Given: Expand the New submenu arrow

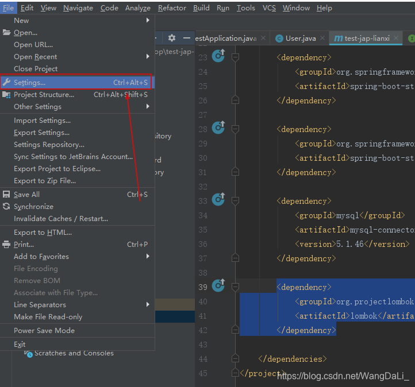Looking at the screenshot, I should (x=148, y=20).
